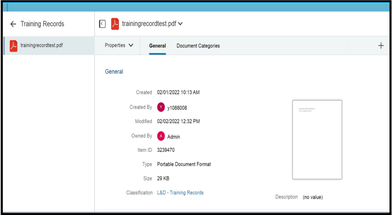Screen dimensions: 392x215
Task: Click the Description (no value) field
Action: pyautogui.click(x=312, y=197)
